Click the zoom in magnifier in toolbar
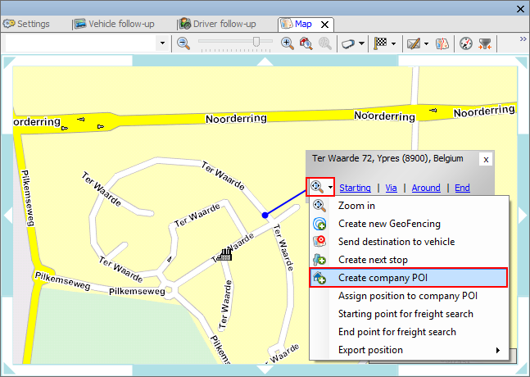The height and width of the screenshot is (377, 530). [288, 43]
